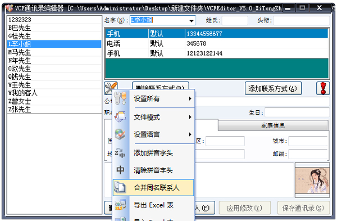The image size is (337, 221).
Task: Focus the 城市 input field
Action: click(x=308, y=141)
